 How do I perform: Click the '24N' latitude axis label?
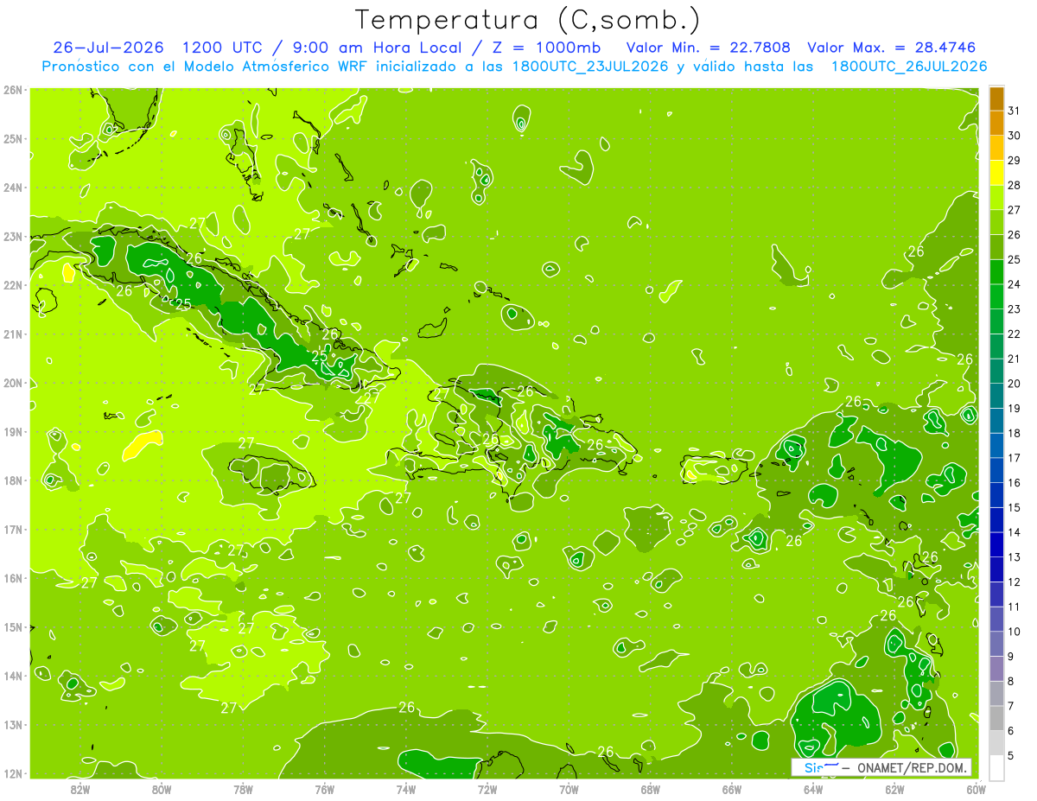(x=12, y=188)
